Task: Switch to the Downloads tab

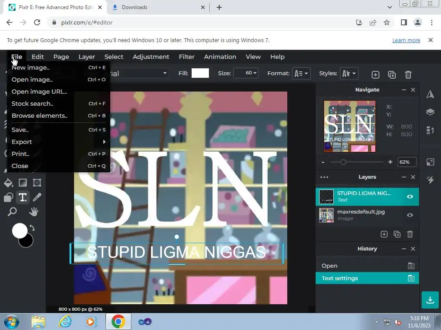Action: pyautogui.click(x=158, y=7)
